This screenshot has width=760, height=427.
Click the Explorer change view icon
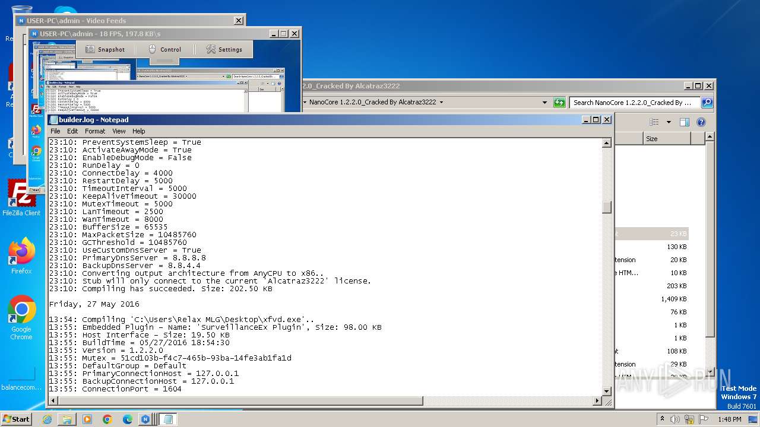(654, 122)
